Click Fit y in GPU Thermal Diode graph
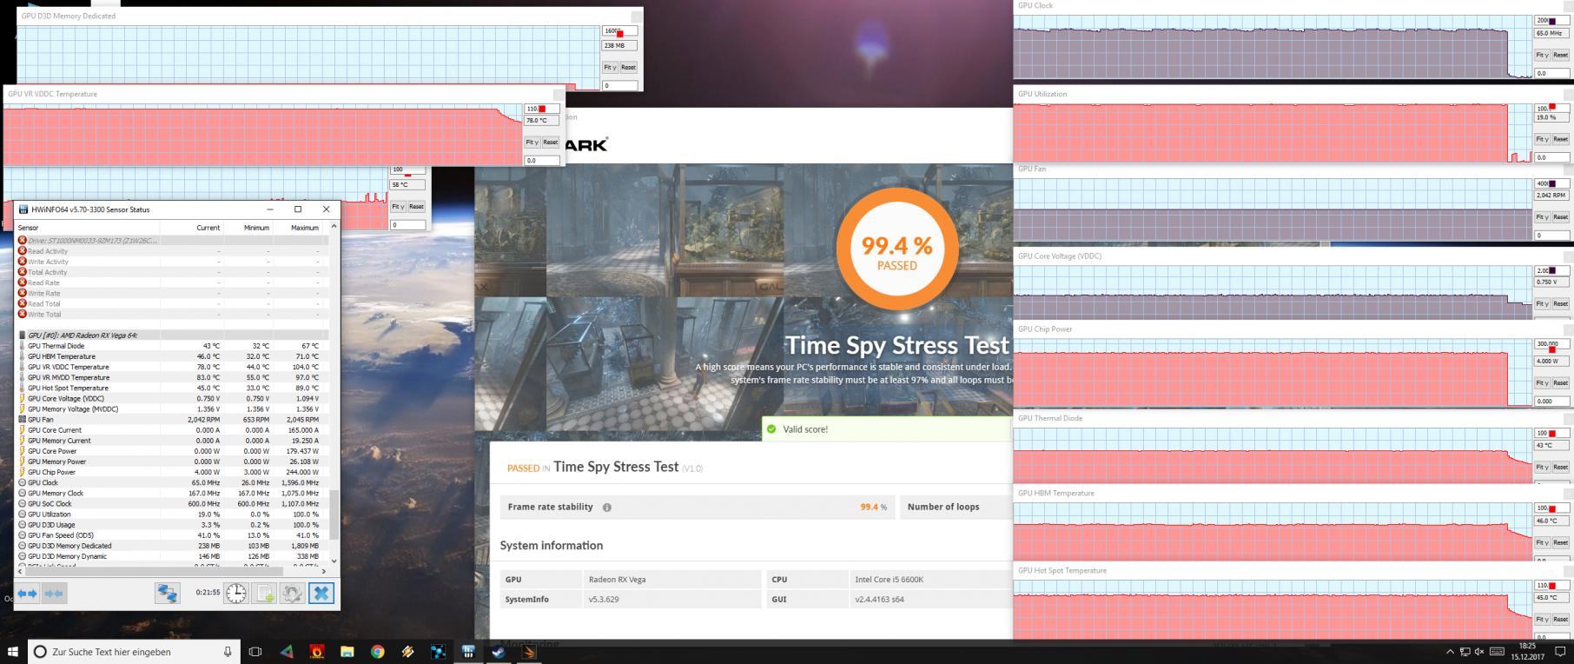Image resolution: width=1574 pixels, height=664 pixels. 1542,468
